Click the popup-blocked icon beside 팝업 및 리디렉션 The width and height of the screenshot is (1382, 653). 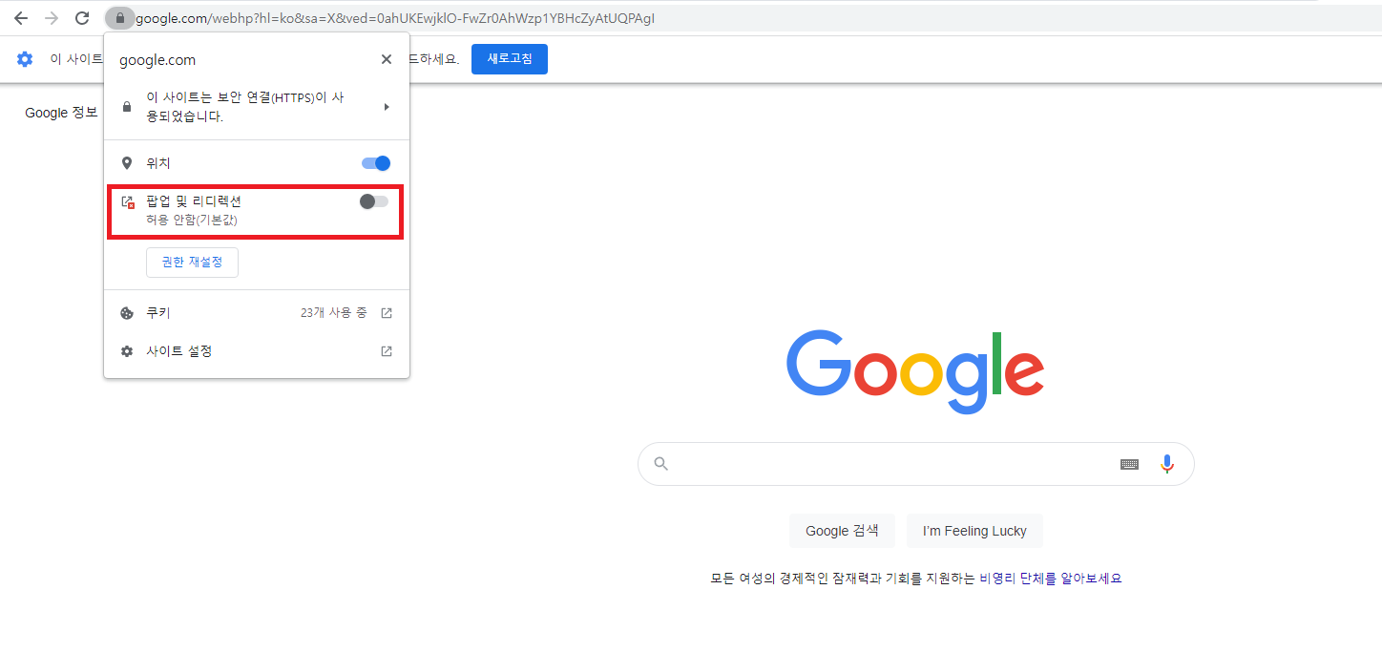coord(128,202)
